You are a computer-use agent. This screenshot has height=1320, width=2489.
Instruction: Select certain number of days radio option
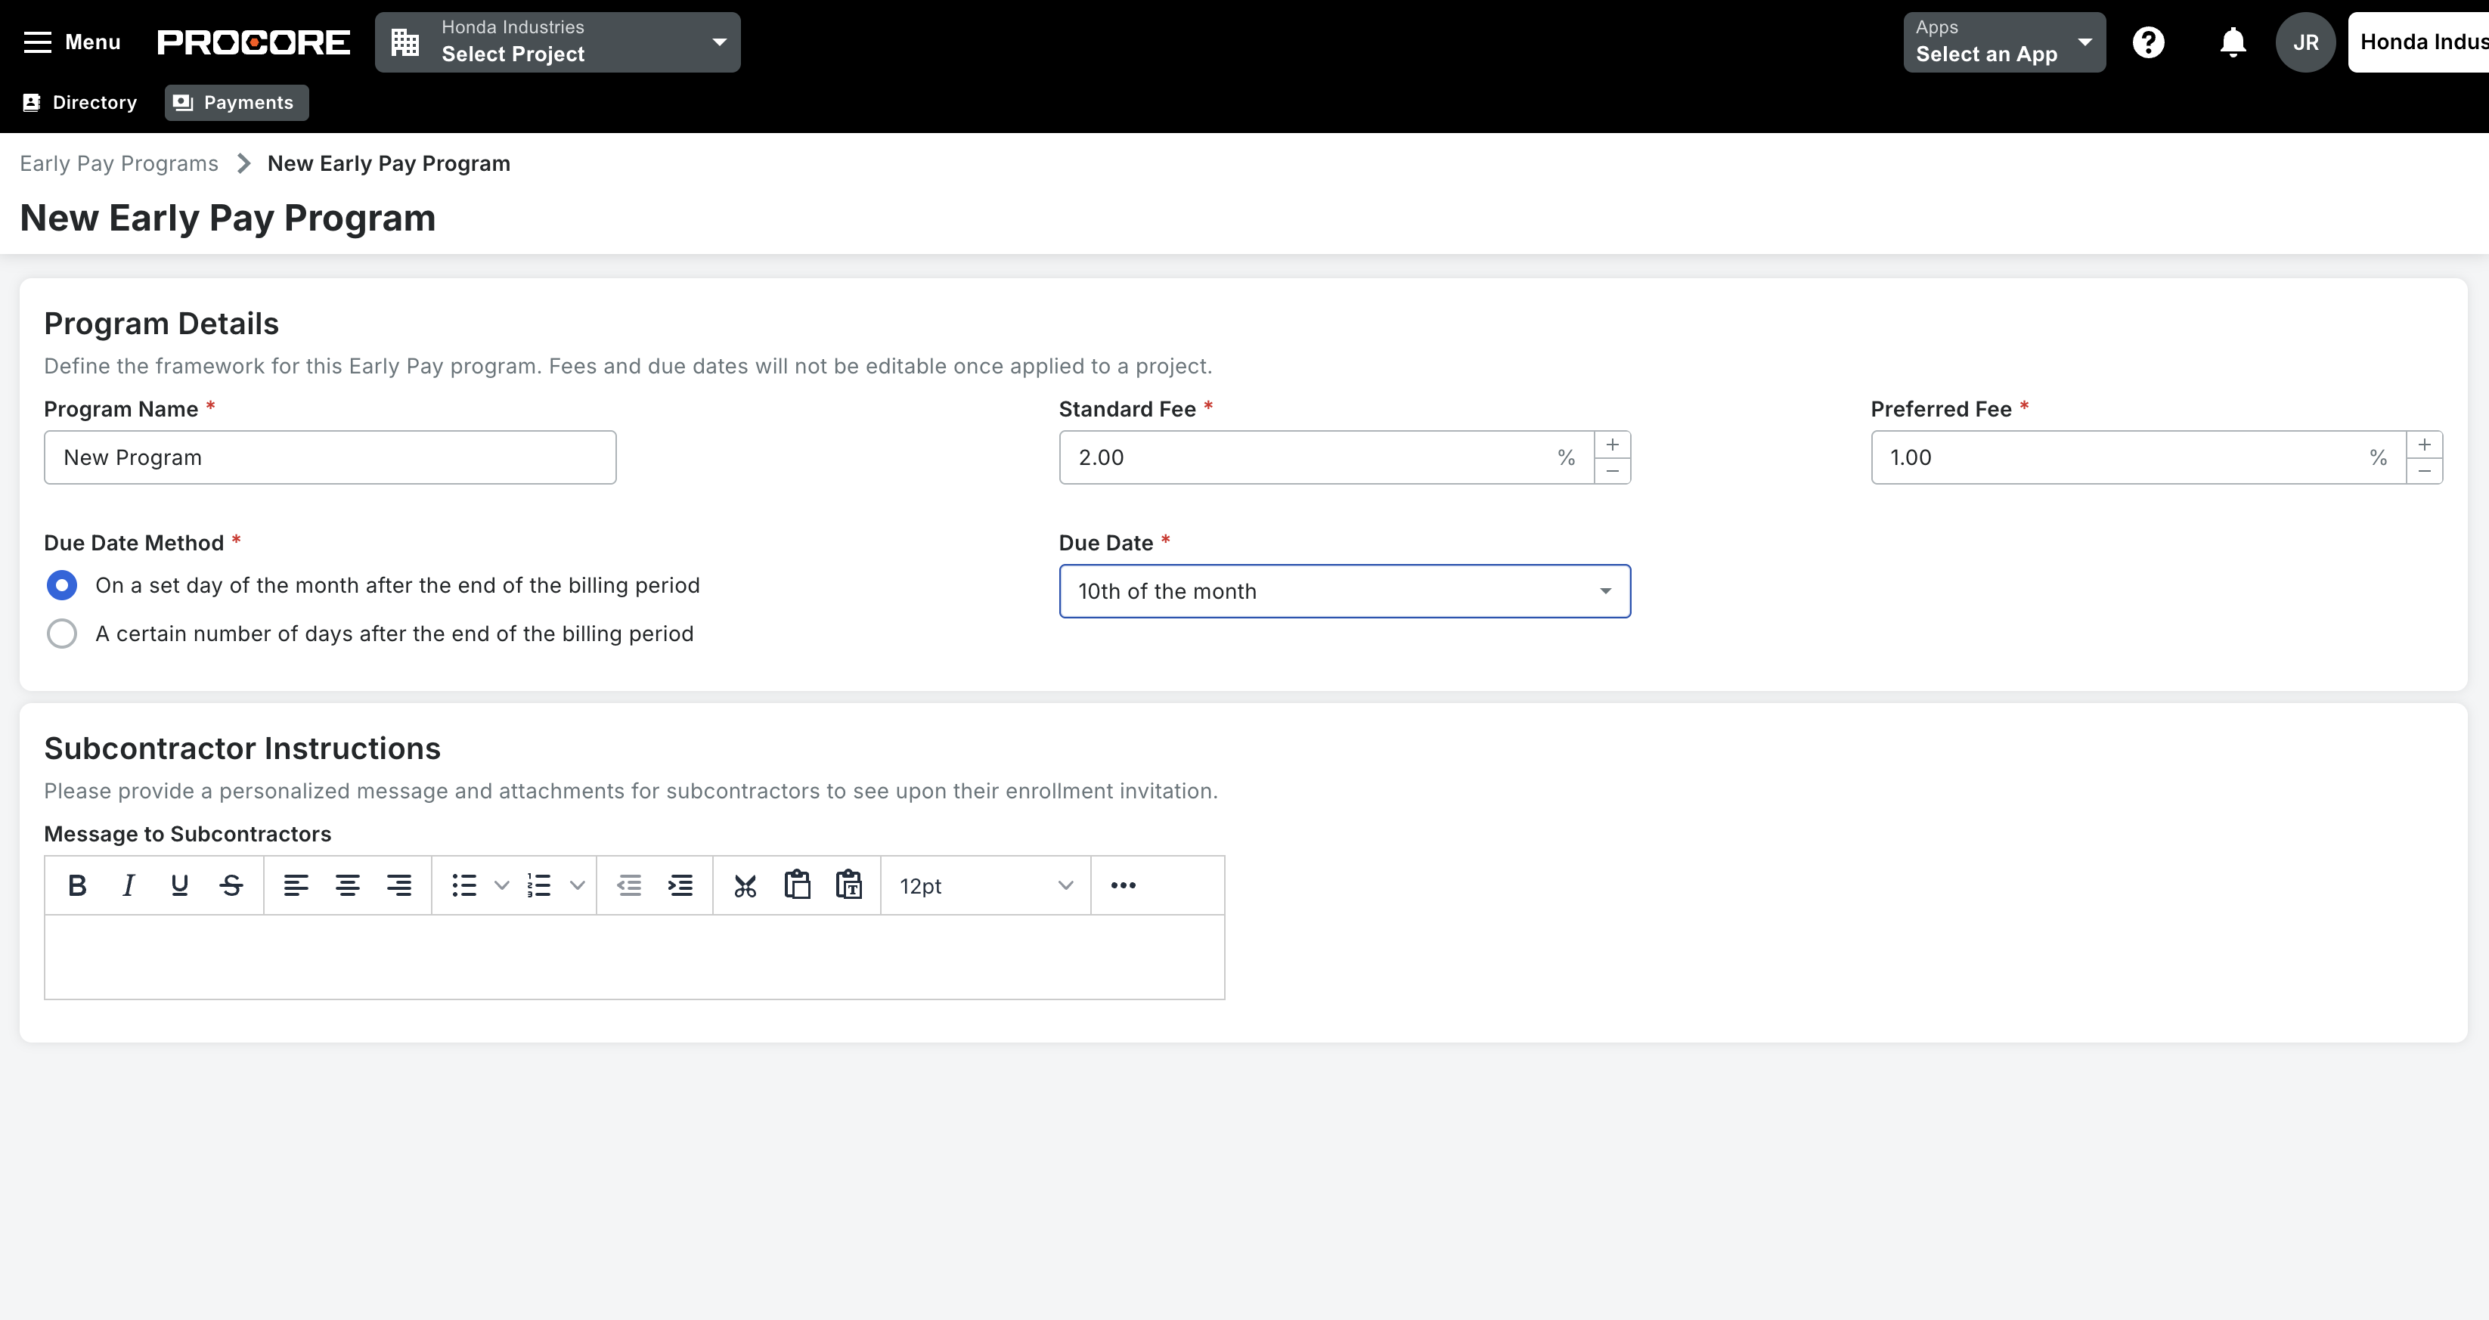coord(62,634)
